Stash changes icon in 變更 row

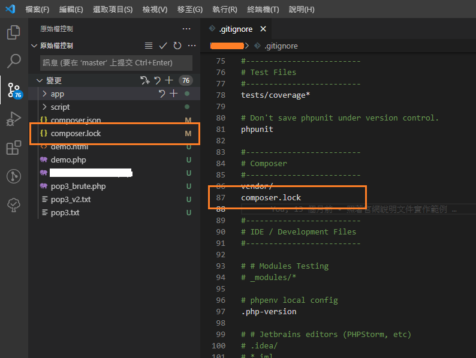point(145,80)
